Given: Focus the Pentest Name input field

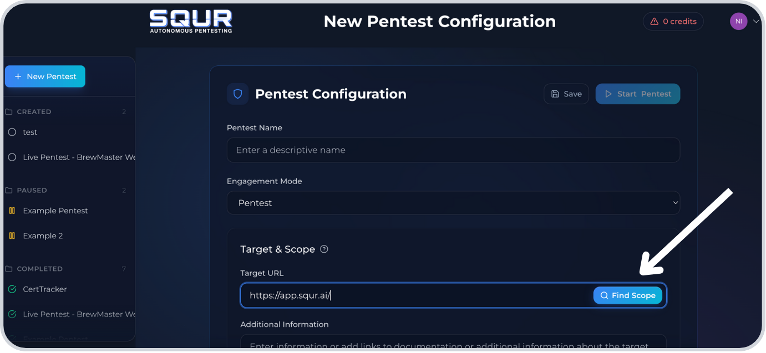Looking at the screenshot, I should pyautogui.click(x=453, y=150).
